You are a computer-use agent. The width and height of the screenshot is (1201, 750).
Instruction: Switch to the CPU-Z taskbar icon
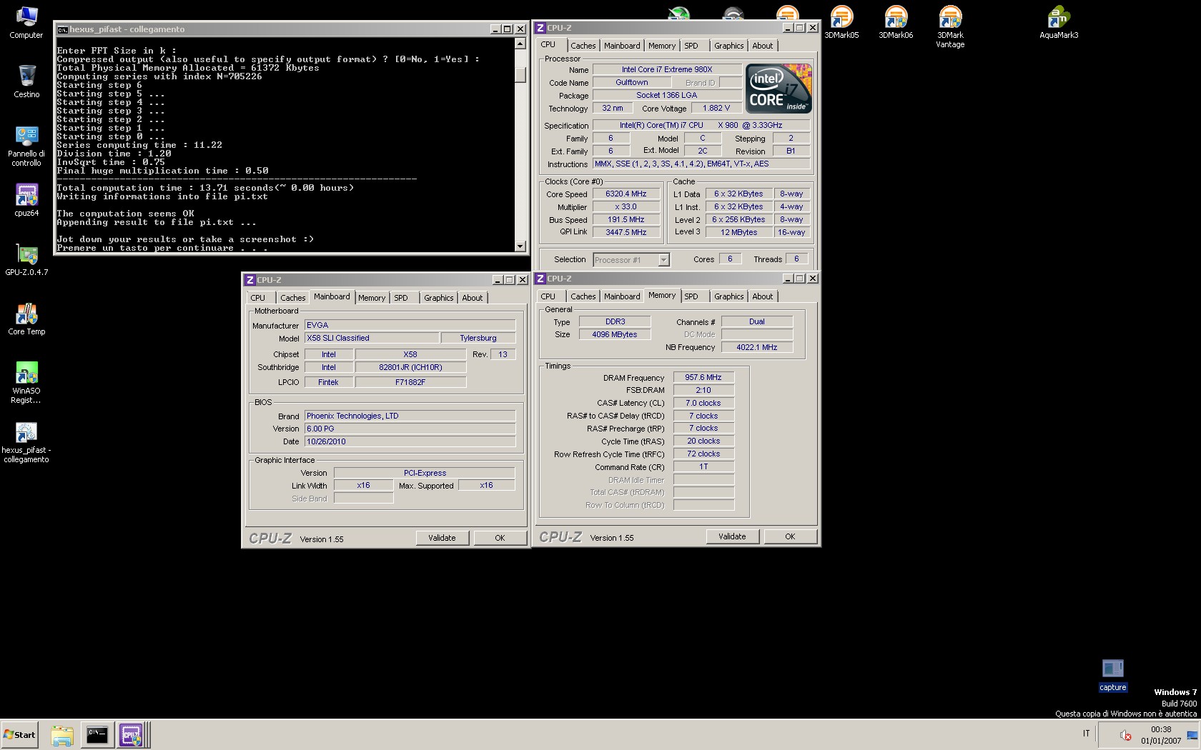click(x=132, y=735)
